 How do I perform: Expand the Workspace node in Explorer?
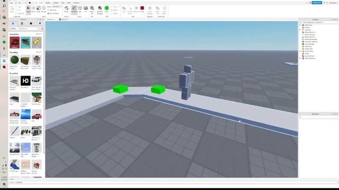[x=300, y=25]
